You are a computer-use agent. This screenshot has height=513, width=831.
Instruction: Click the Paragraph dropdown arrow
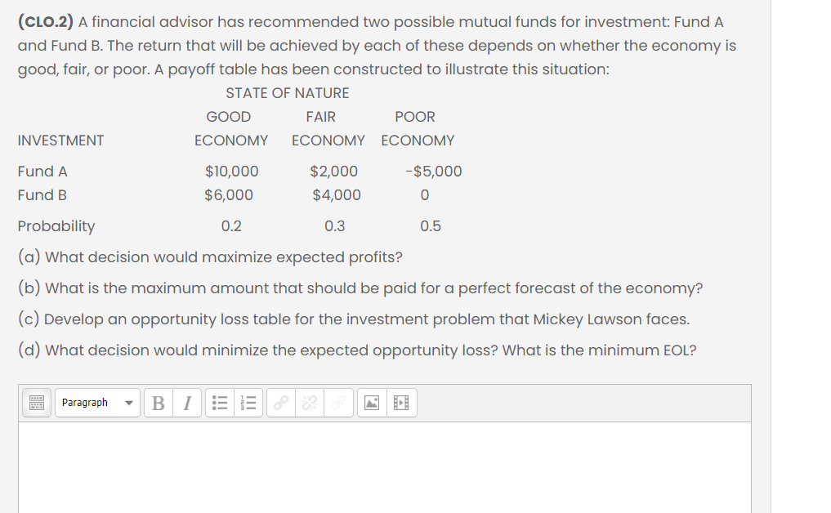tap(129, 402)
